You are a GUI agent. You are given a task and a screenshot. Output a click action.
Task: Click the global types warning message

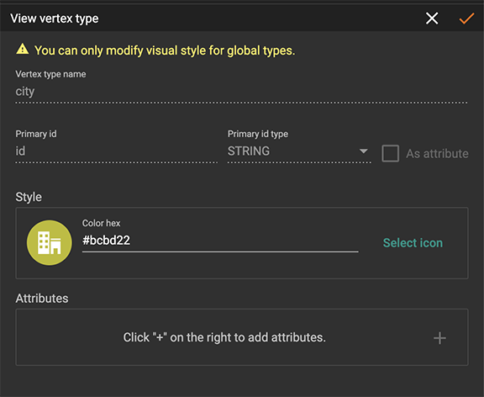tap(165, 50)
